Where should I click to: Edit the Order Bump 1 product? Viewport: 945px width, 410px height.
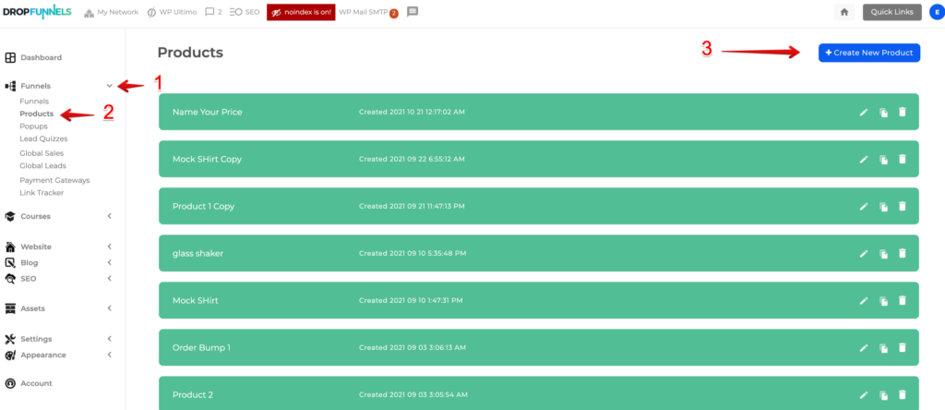click(x=864, y=347)
